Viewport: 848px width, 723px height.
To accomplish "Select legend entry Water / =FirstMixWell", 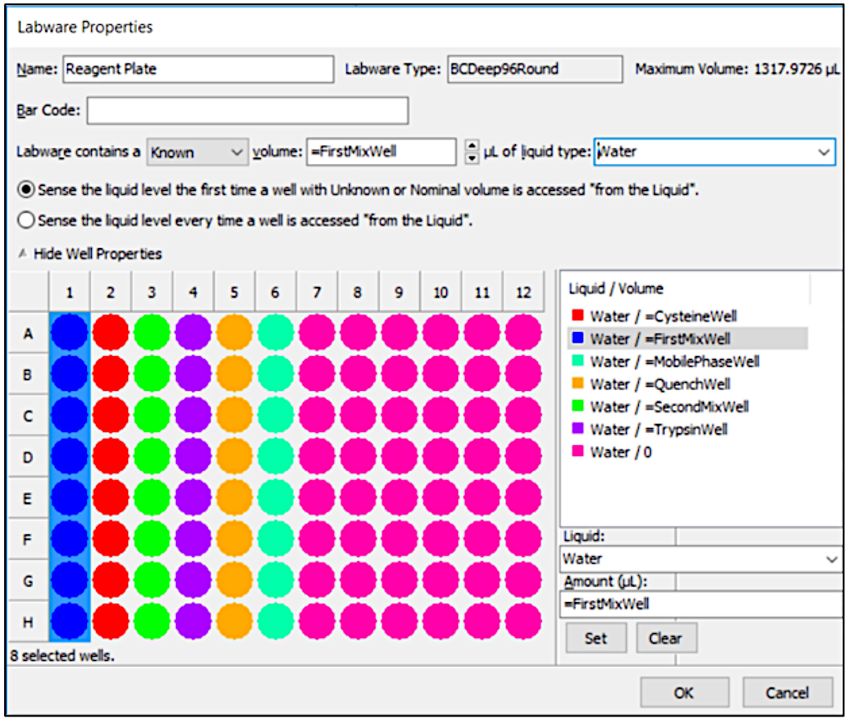I will point(688,339).
